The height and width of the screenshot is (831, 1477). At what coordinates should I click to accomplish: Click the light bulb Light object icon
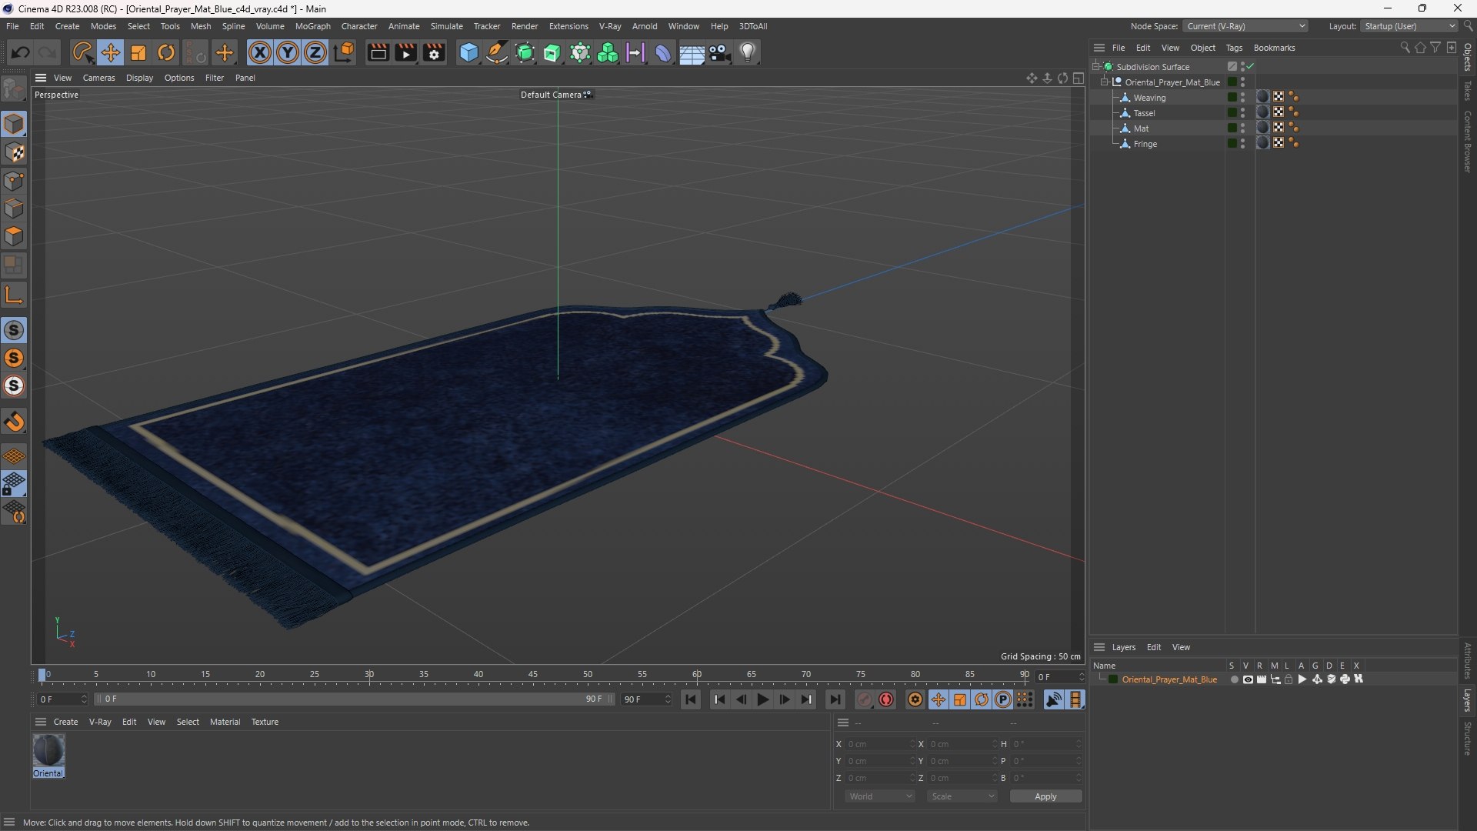[748, 52]
